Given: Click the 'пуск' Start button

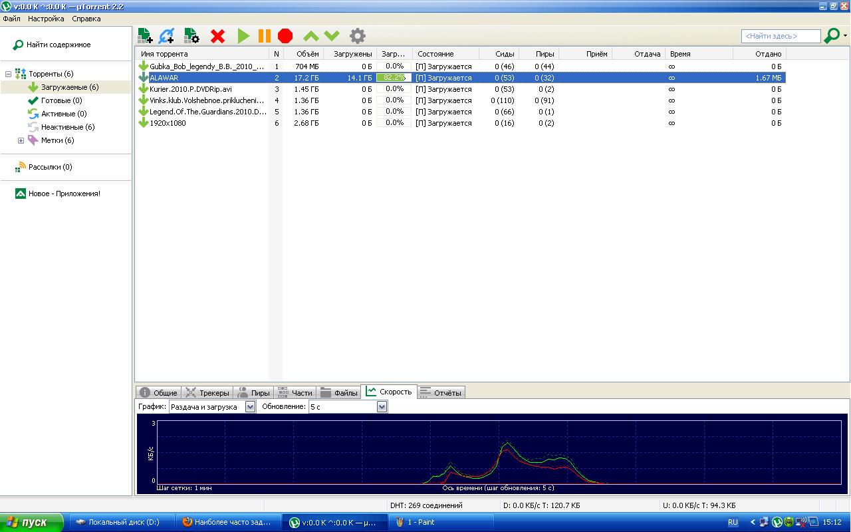Looking at the screenshot, I should tap(32, 522).
